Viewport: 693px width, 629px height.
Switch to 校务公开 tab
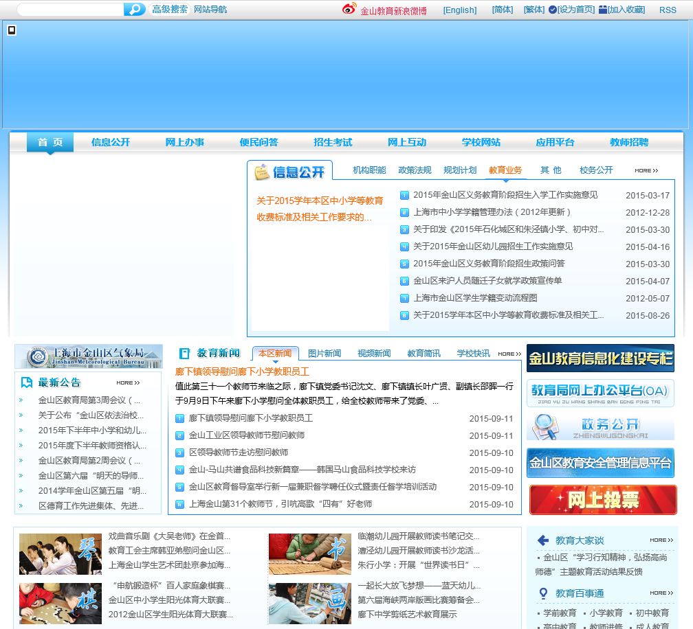[596, 170]
